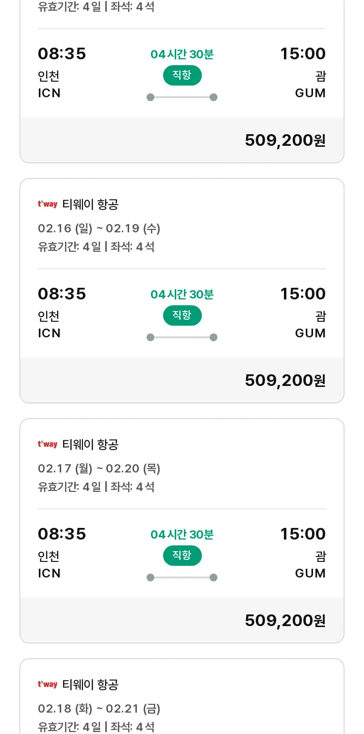Select the 직항 badge on the 02.16 flight

(182, 315)
